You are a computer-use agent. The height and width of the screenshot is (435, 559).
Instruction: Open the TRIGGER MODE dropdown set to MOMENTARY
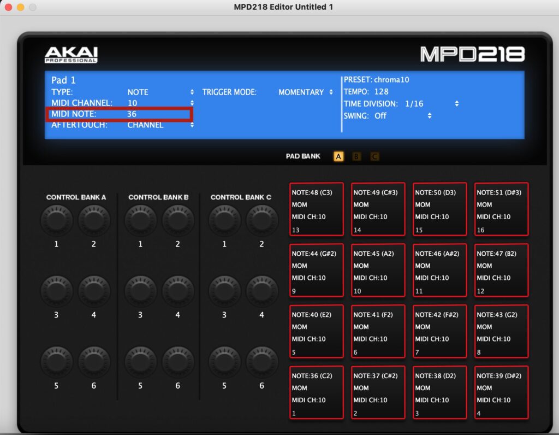click(306, 92)
